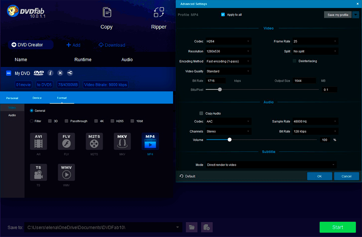
Task: Open the Subtitle Mode dropdown
Action: 270,165
